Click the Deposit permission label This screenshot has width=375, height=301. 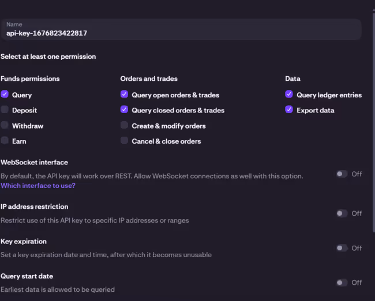[24, 110]
